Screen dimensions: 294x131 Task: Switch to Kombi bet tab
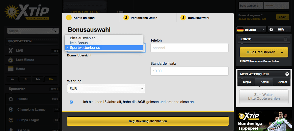(264, 82)
